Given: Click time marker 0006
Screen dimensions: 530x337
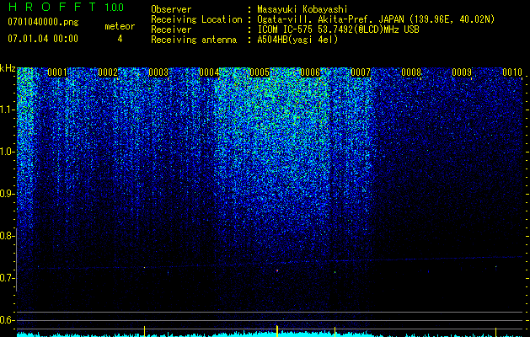Looking at the screenshot, I should pos(310,72).
